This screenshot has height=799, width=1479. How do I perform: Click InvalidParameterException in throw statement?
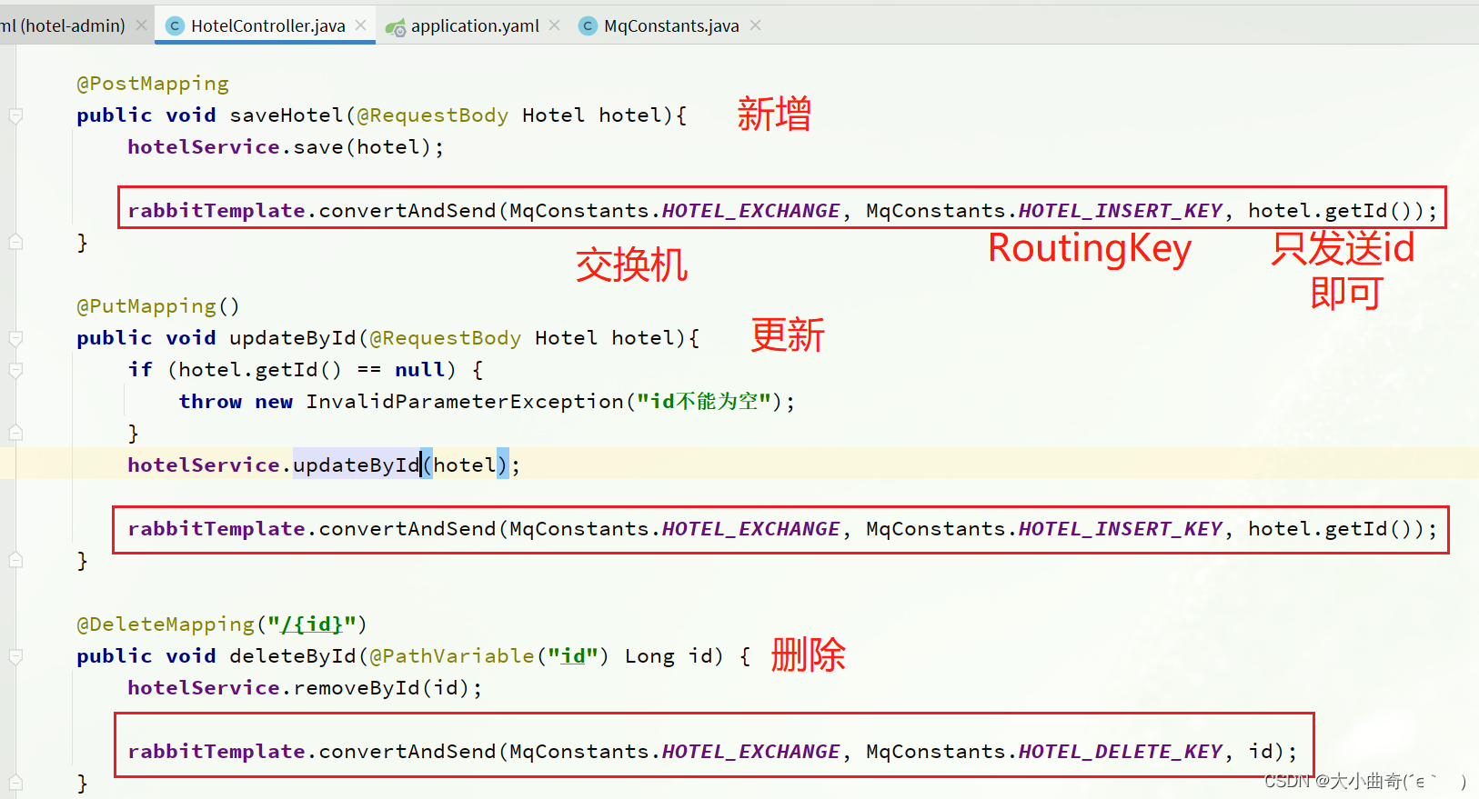point(465,402)
